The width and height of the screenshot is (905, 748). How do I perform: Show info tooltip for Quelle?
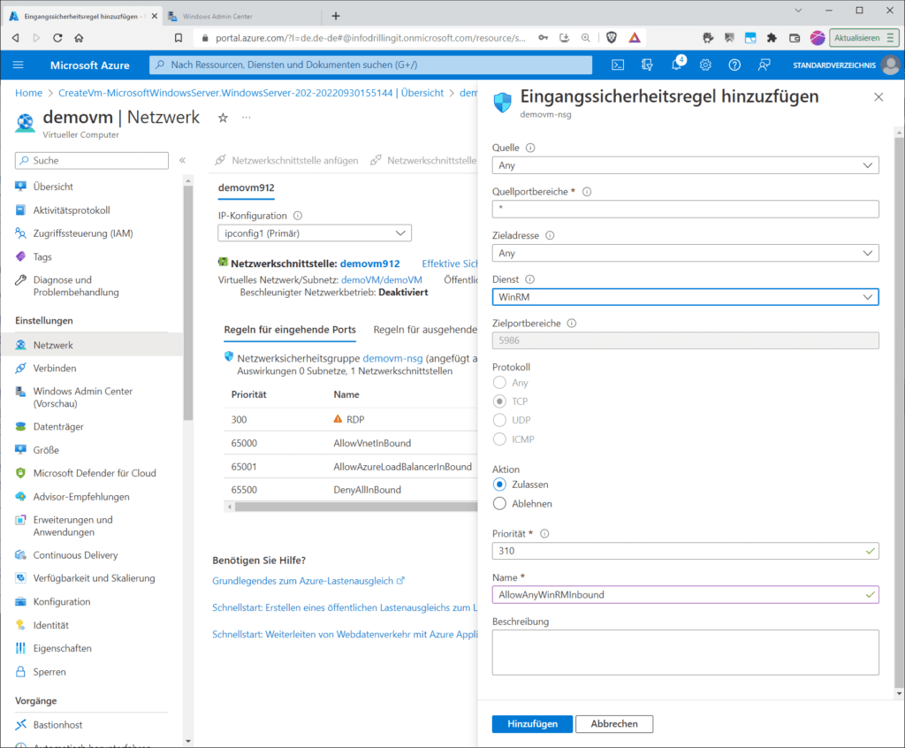point(530,148)
